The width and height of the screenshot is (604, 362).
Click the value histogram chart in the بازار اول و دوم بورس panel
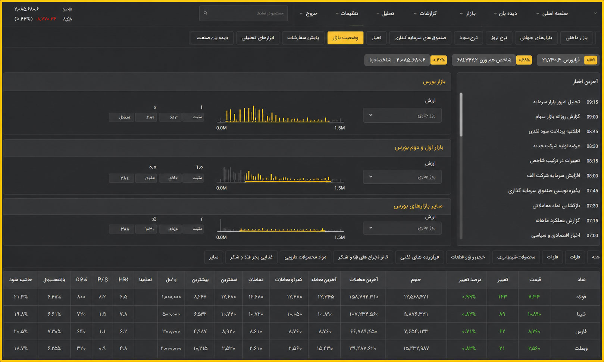[280, 174]
